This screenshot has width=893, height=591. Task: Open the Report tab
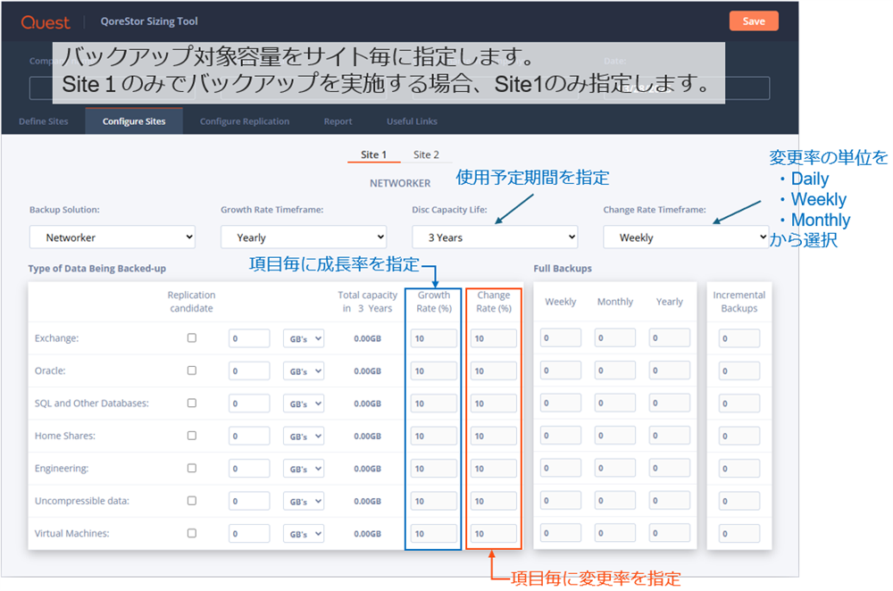pos(338,121)
